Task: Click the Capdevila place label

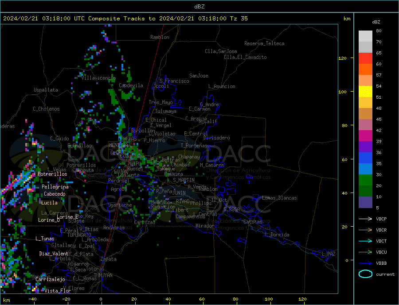Action: pos(131,85)
